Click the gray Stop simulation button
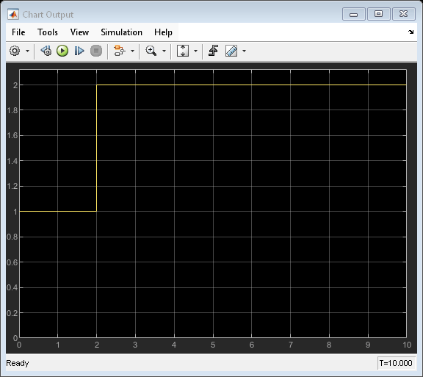The image size is (423, 377). click(x=96, y=51)
